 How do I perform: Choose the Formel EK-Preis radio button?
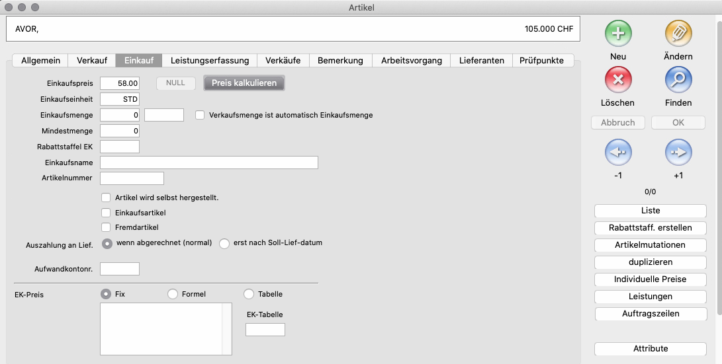[173, 294]
